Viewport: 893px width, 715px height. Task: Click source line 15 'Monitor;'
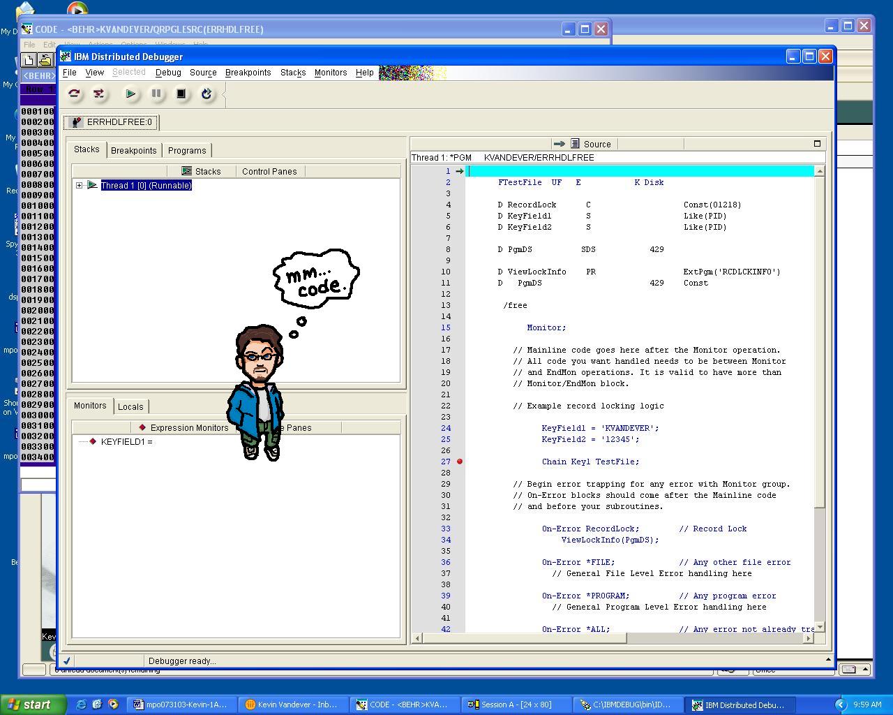546,327
